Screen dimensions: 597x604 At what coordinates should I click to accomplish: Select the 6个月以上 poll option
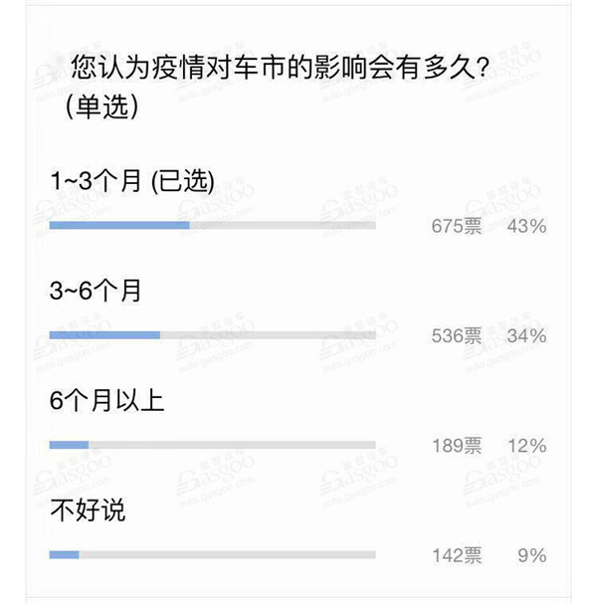point(107,400)
